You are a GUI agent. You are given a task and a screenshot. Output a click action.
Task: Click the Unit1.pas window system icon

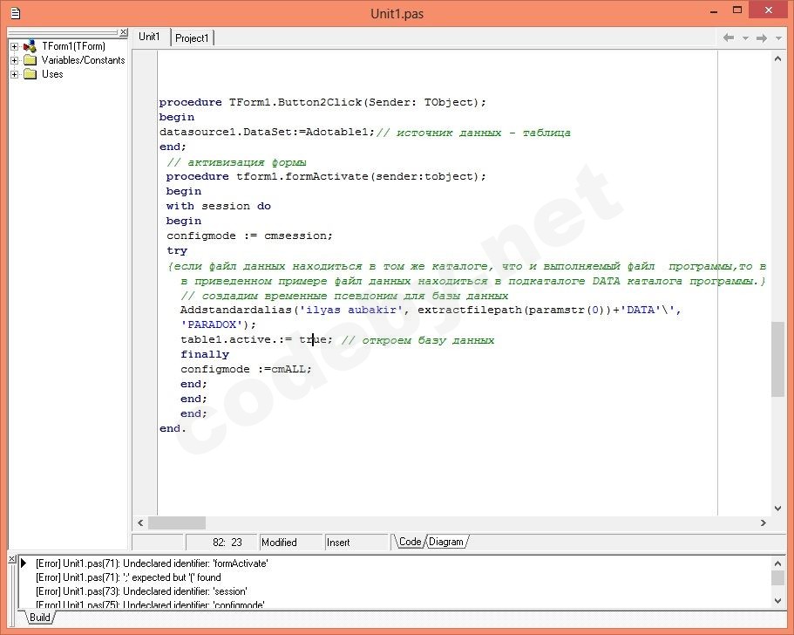tap(15, 13)
